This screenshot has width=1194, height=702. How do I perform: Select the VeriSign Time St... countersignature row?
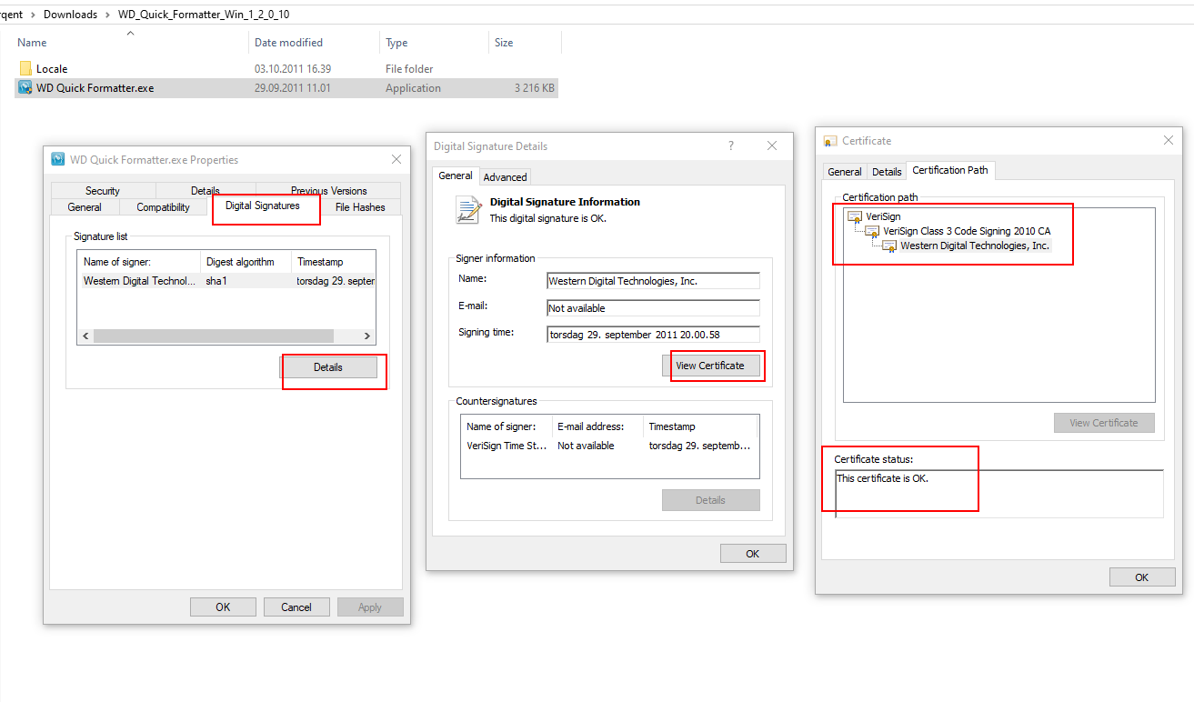[x=609, y=446]
